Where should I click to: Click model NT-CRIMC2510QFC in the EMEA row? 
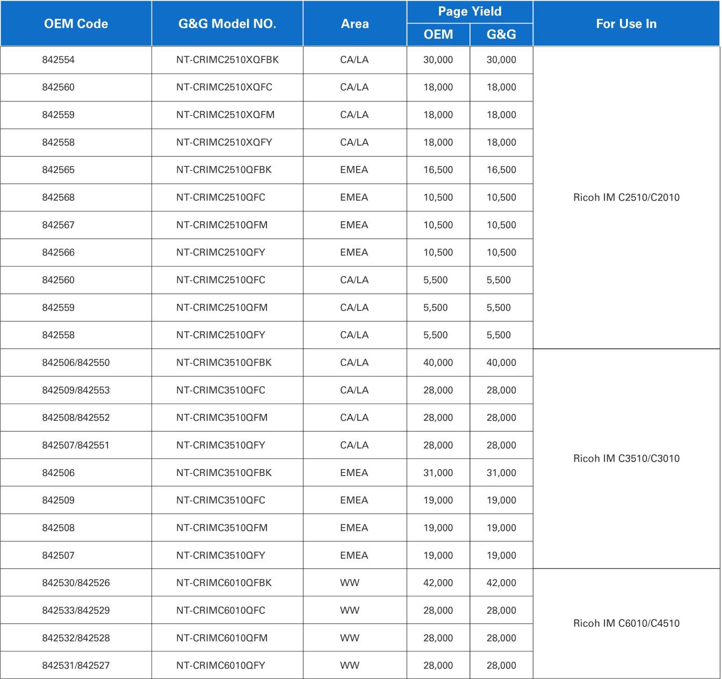tap(221, 197)
